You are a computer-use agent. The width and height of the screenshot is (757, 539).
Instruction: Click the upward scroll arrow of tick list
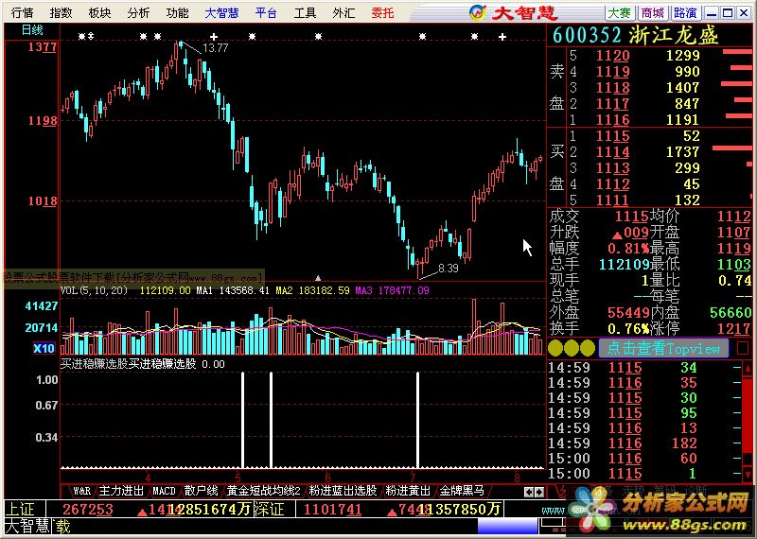point(748,369)
